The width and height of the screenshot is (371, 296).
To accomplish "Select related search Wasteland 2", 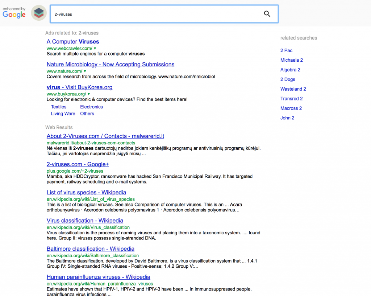I will (293, 89).
